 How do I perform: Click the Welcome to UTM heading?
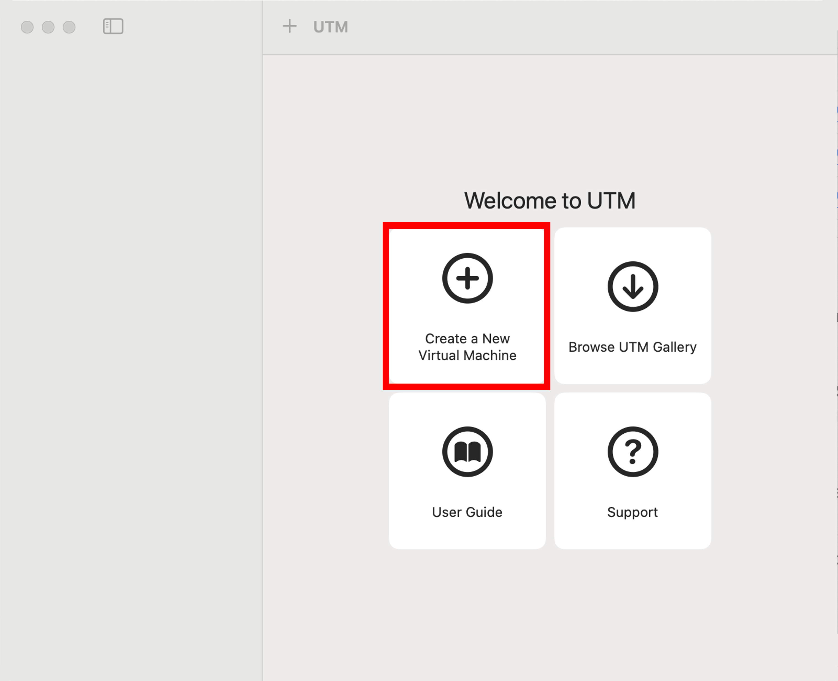[549, 201]
